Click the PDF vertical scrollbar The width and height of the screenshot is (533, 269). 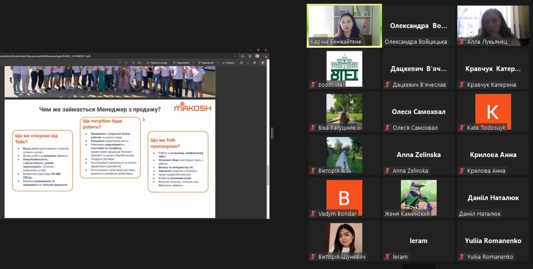(267, 144)
